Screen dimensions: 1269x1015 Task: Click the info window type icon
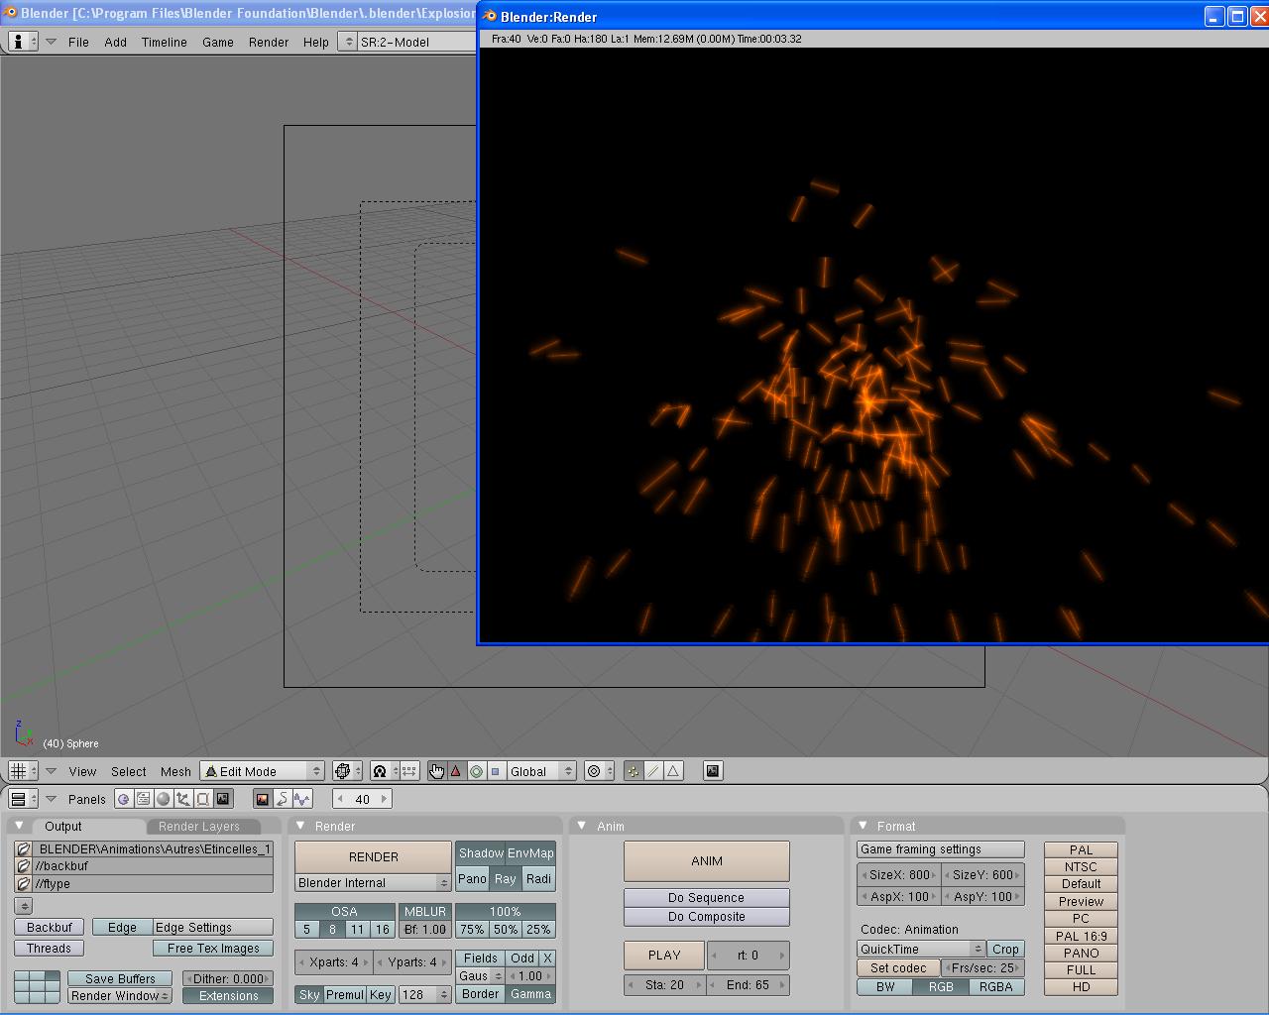point(22,42)
